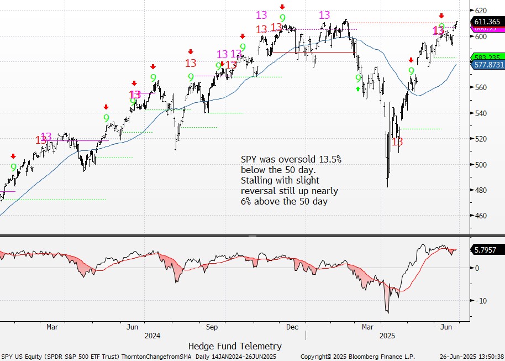Click the green up arrow buy signal
This screenshot has width=505, height=361.
coord(358,88)
